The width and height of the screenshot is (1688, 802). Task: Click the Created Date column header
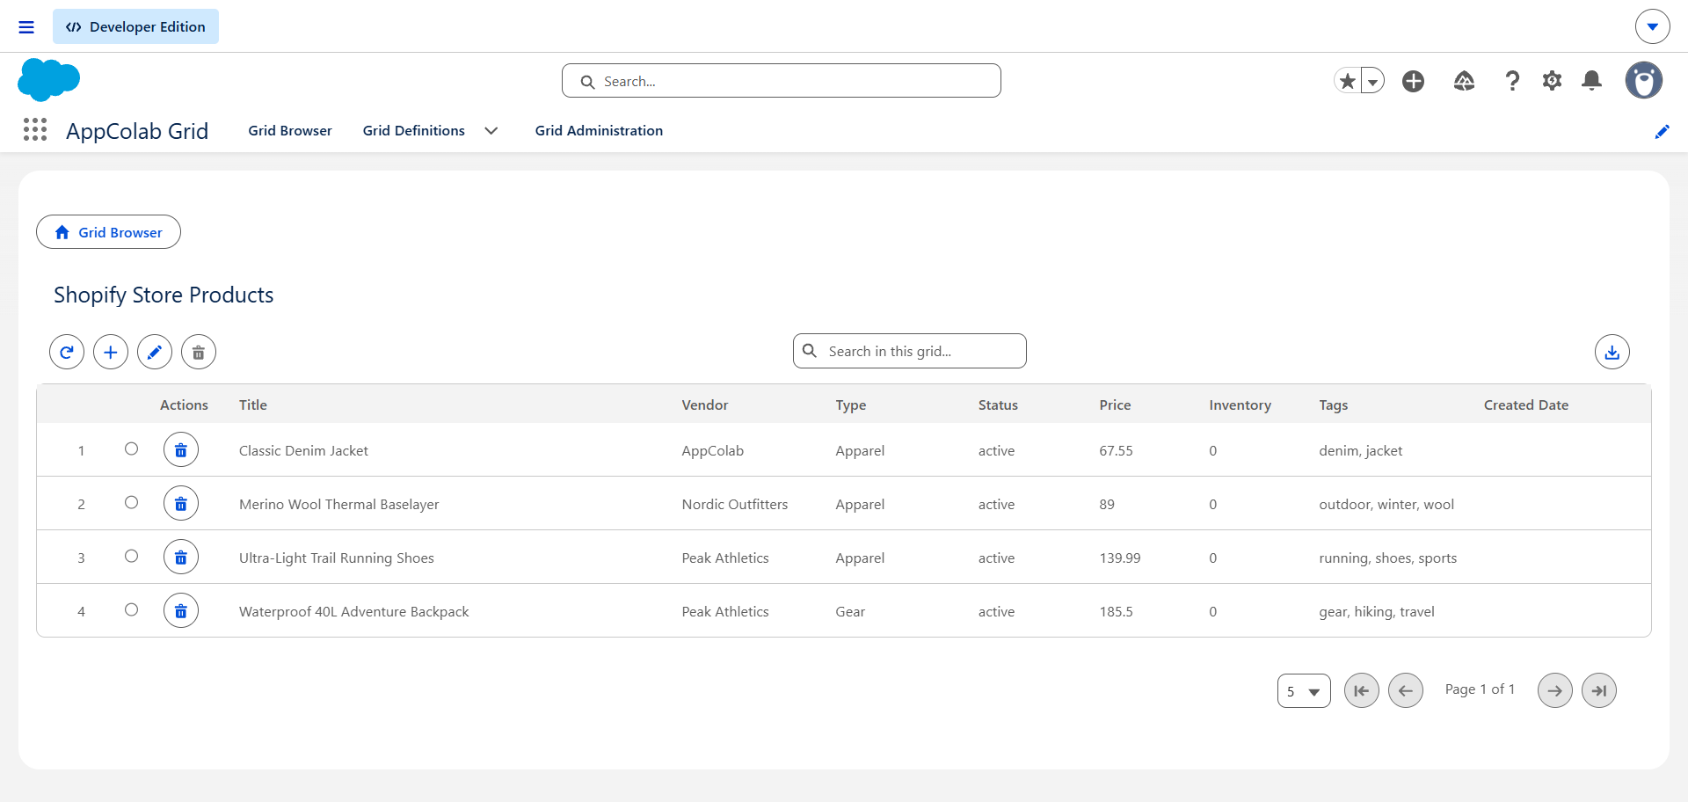coord(1526,405)
